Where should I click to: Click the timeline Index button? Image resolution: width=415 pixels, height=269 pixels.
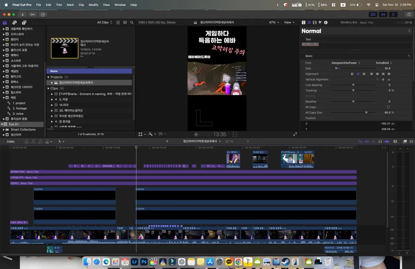[x=11, y=141]
